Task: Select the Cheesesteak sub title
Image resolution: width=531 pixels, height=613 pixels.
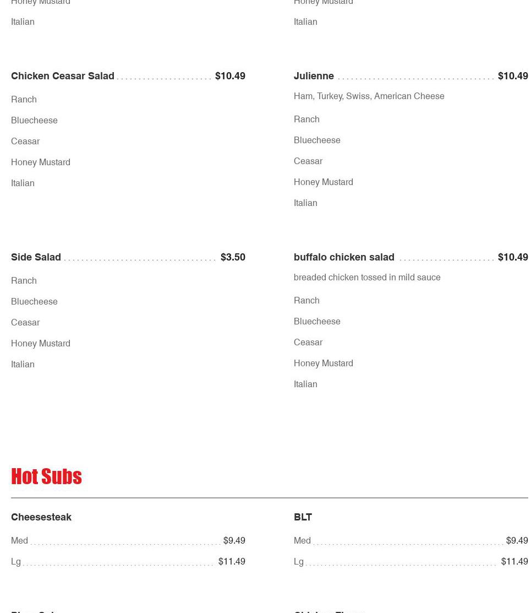Action: [x=41, y=517]
